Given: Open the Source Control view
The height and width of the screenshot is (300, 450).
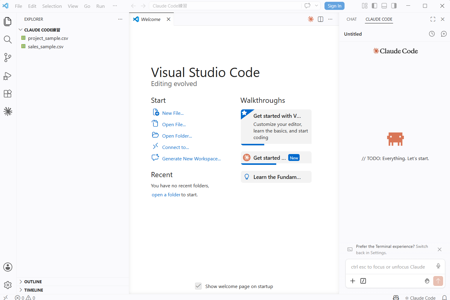Looking at the screenshot, I should [8, 58].
